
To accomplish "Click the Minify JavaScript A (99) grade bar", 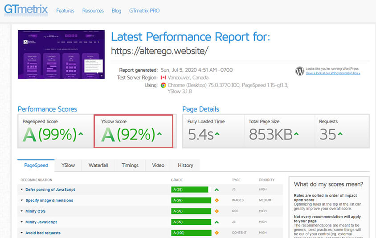I will [191, 222].
